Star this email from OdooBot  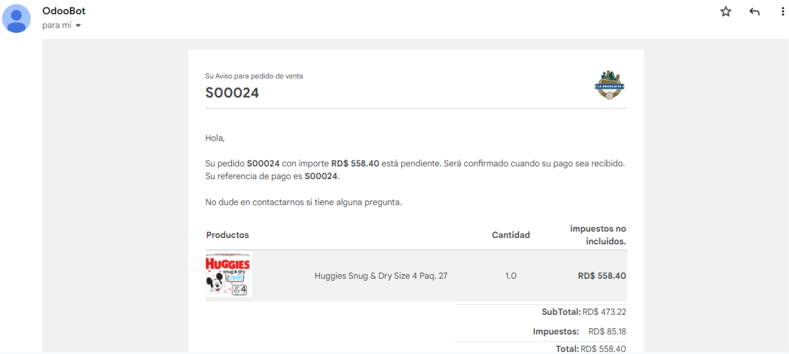(725, 12)
